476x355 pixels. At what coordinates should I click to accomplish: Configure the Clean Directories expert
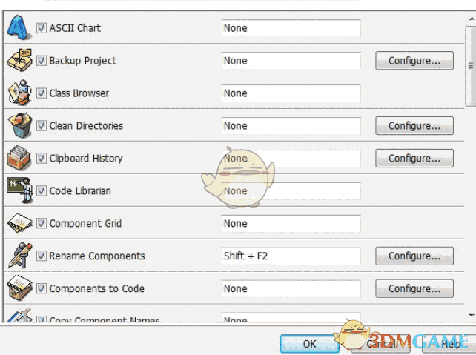click(414, 126)
